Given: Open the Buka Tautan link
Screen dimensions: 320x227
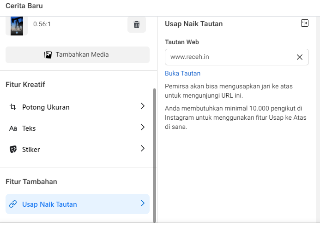Looking at the screenshot, I should point(183,73).
